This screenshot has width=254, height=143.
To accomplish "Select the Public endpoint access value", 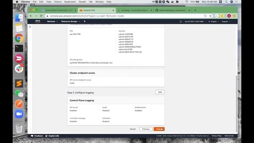I will coord(72,83).
